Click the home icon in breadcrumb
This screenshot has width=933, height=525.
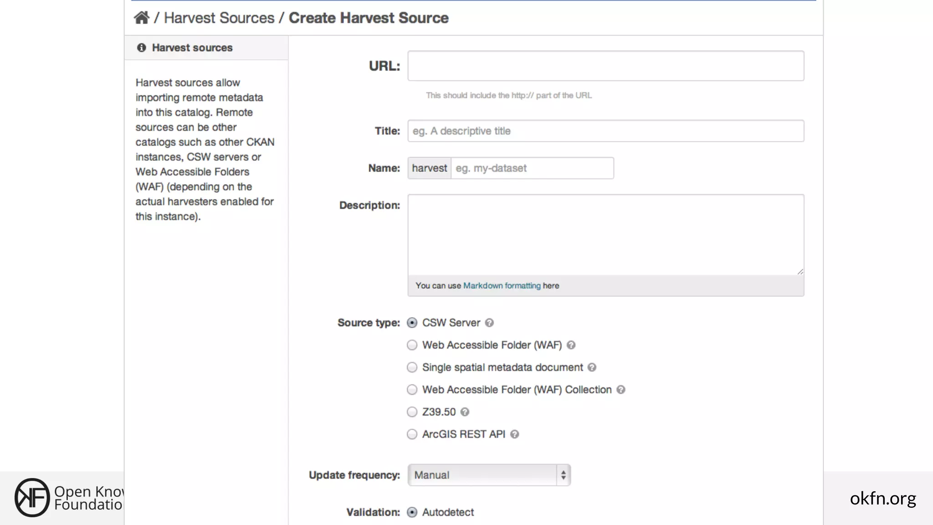pos(141,18)
